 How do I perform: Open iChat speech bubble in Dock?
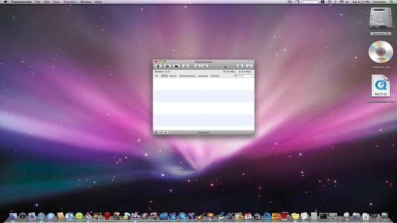(51, 216)
